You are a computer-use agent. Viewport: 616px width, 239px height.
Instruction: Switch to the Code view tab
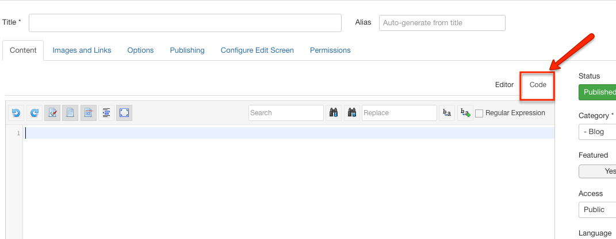click(538, 84)
